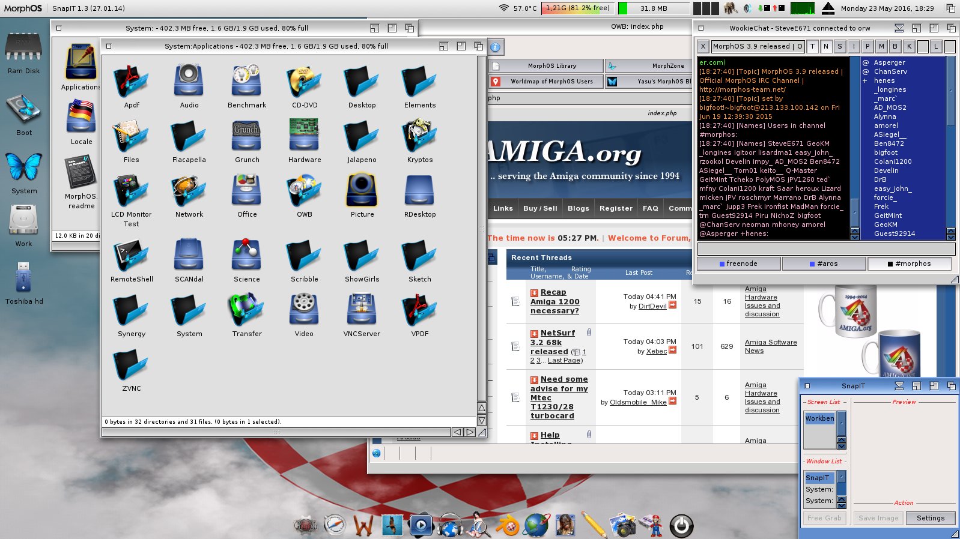This screenshot has height=539, width=960.
Task: Open the VNCServer icon
Action: click(362, 310)
